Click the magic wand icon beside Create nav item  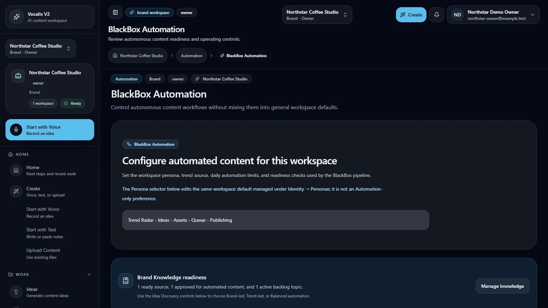click(16, 191)
